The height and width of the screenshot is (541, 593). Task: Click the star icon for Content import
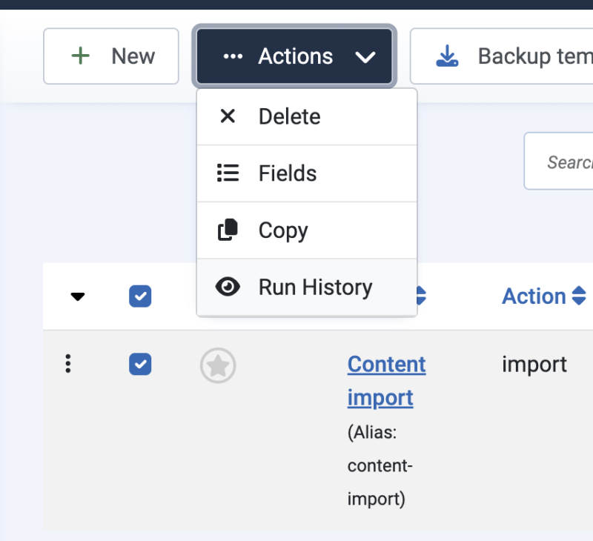tap(218, 365)
